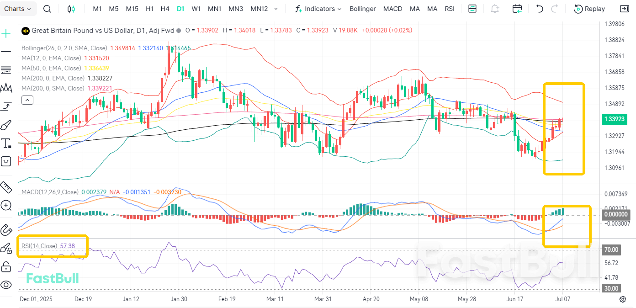
Task: Select the brush drawing tool
Action: coord(6,125)
